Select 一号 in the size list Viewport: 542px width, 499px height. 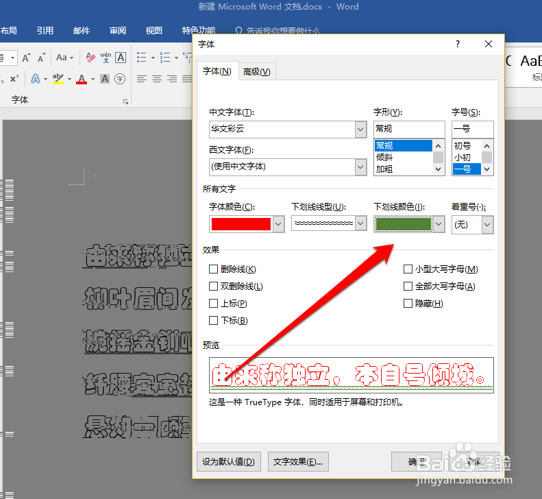point(467,169)
